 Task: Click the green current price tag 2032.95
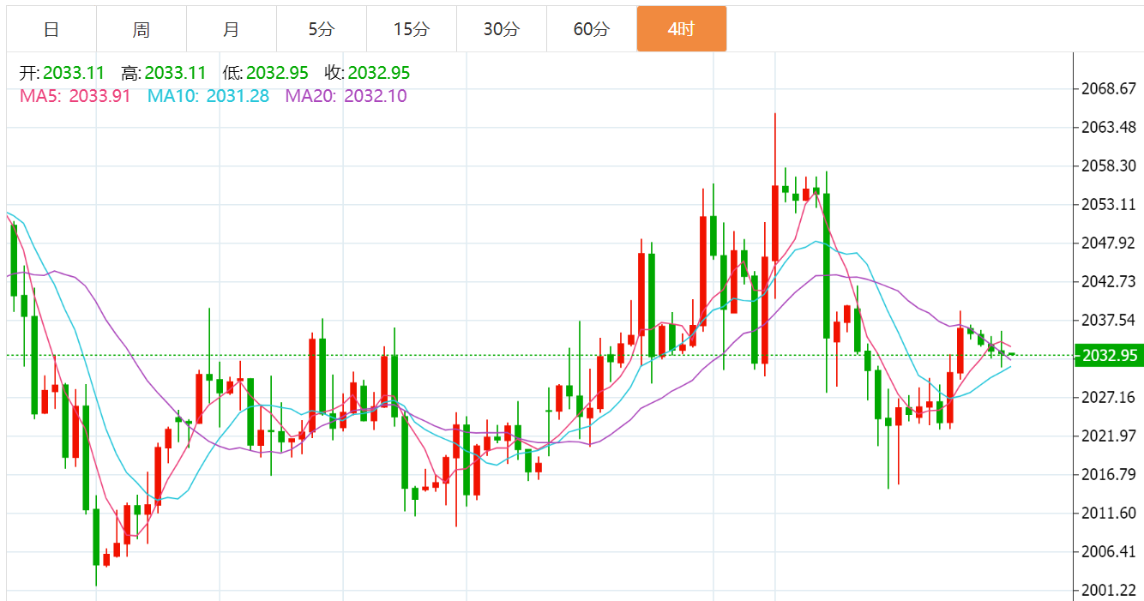coord(1108,355)
